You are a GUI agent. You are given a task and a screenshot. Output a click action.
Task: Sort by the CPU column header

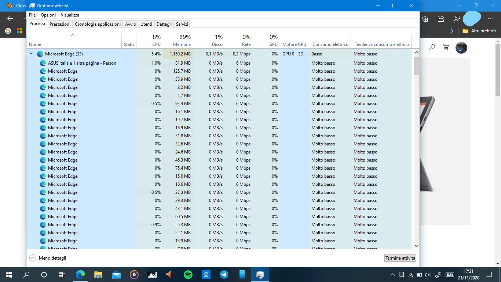(150, 41)
